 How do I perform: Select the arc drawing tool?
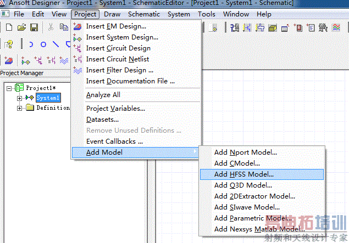tap(31, 44)
